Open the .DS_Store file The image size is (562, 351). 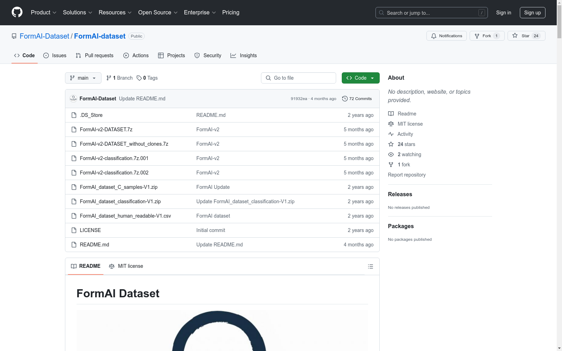[x=91, y=115]
